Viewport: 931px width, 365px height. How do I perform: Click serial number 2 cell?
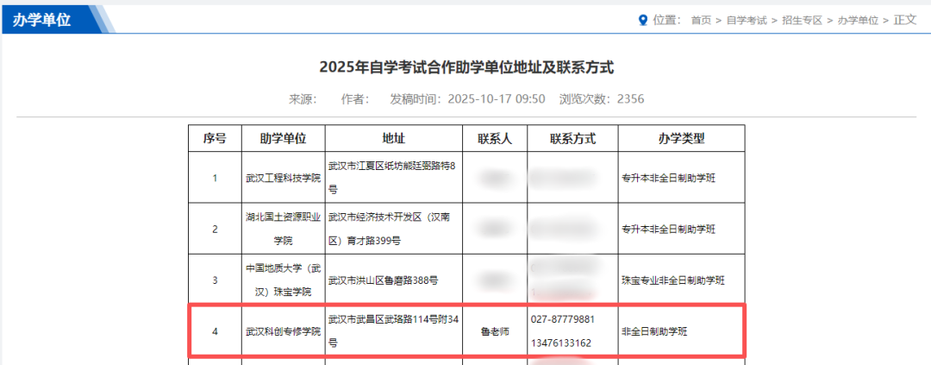coord(215,229)
